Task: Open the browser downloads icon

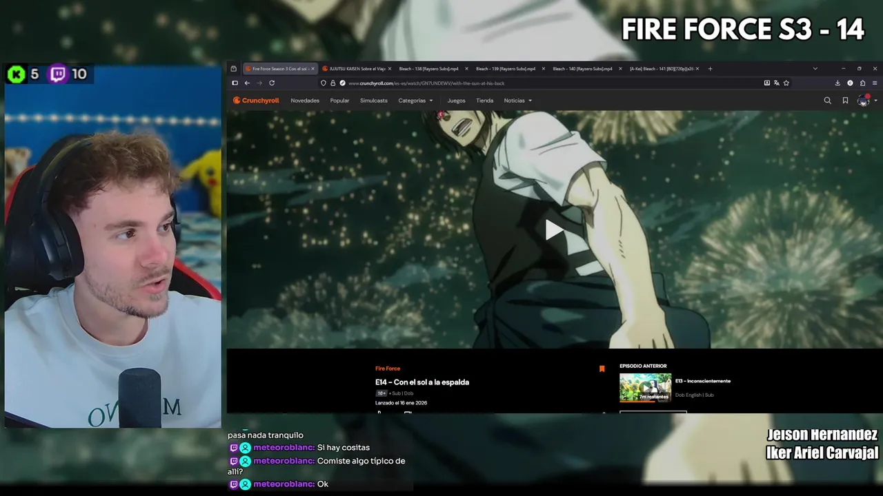Action: pos(837,83)
